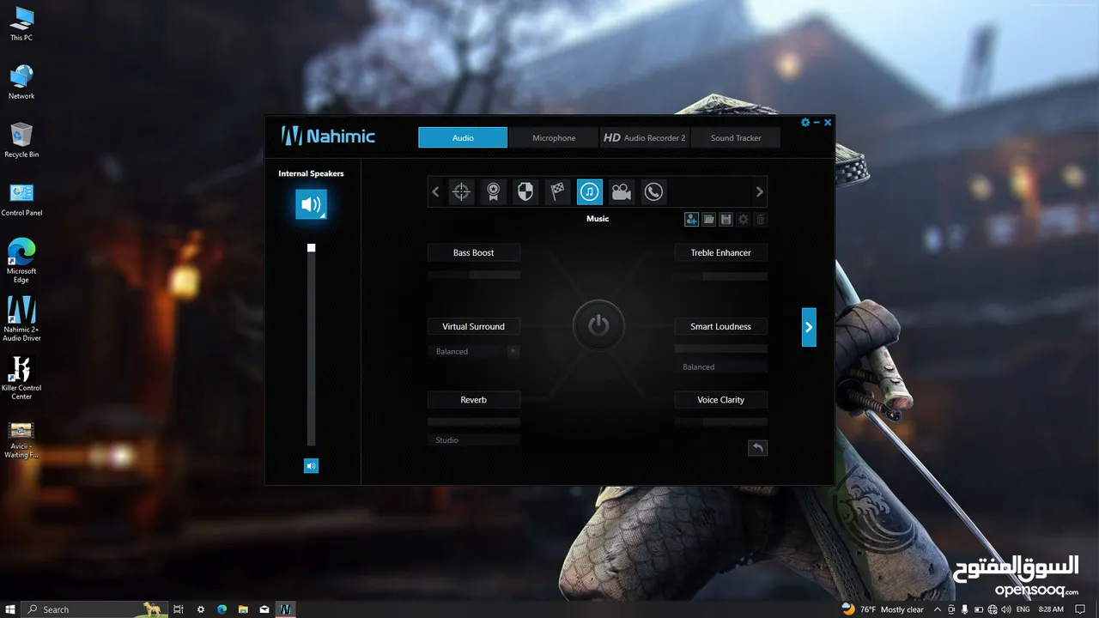
Task: Open Recycle Bin desktop icon
Action: point(21,140)
